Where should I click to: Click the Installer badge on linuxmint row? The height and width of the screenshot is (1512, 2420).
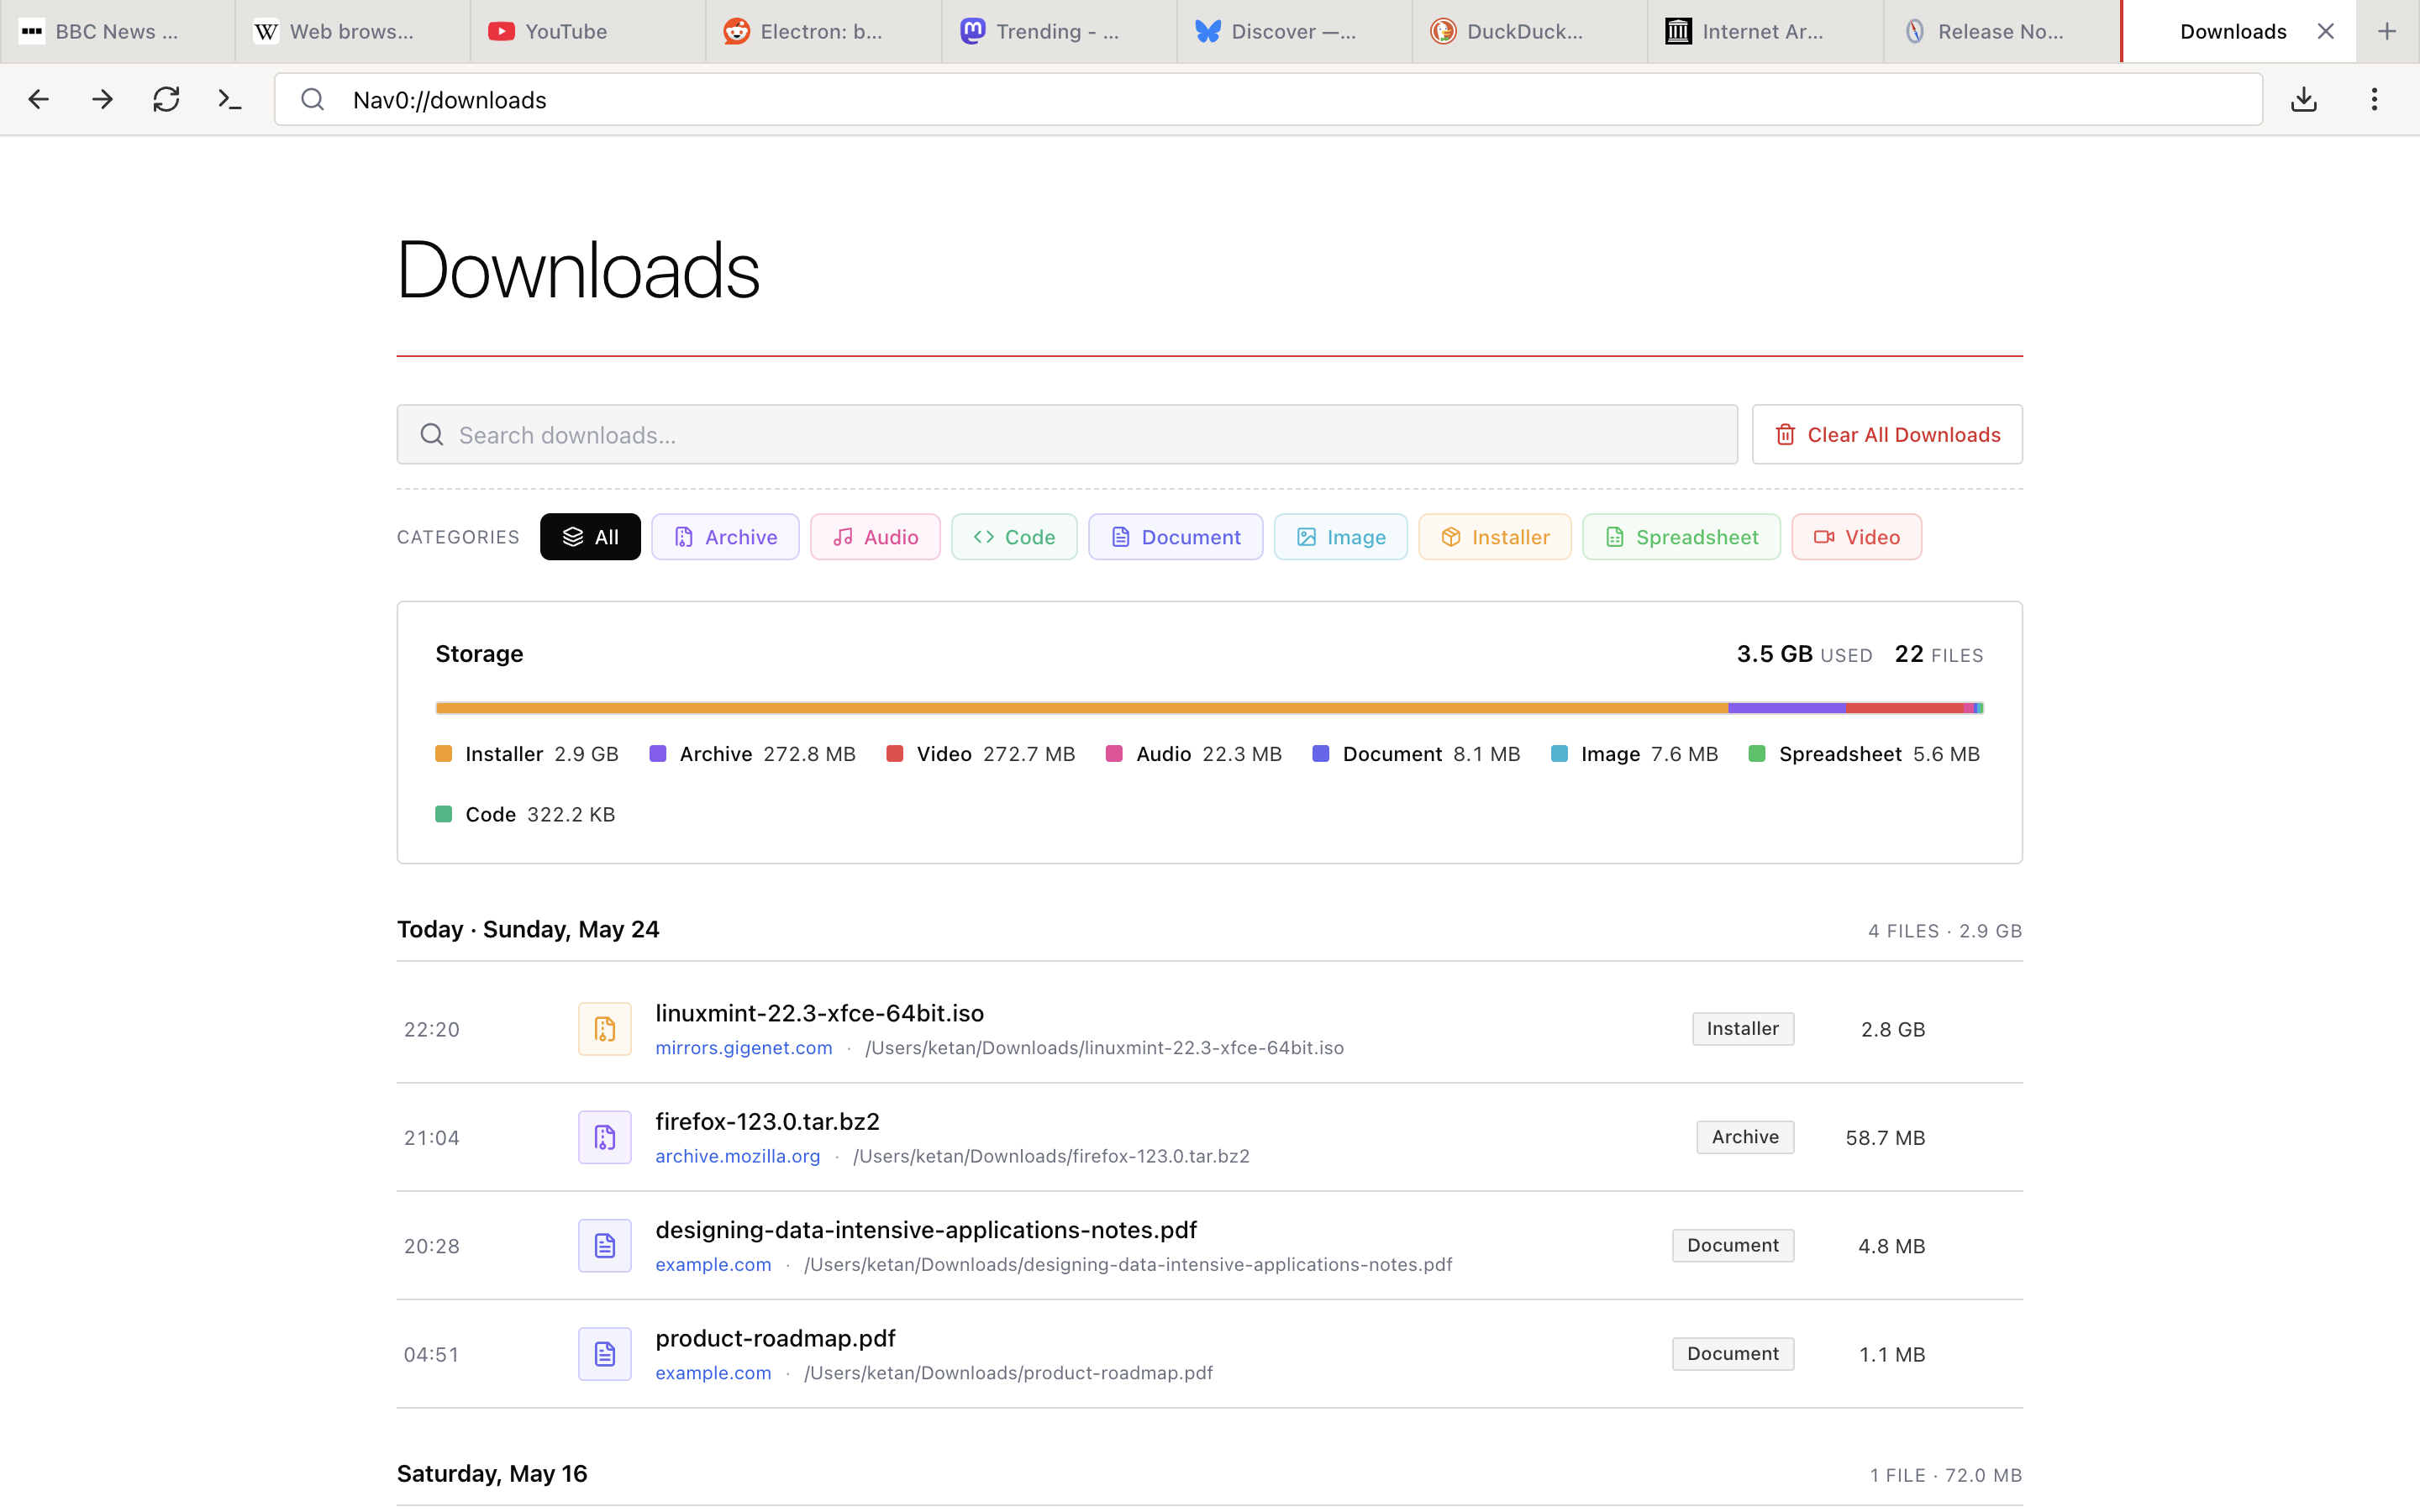(1743, 1029)
